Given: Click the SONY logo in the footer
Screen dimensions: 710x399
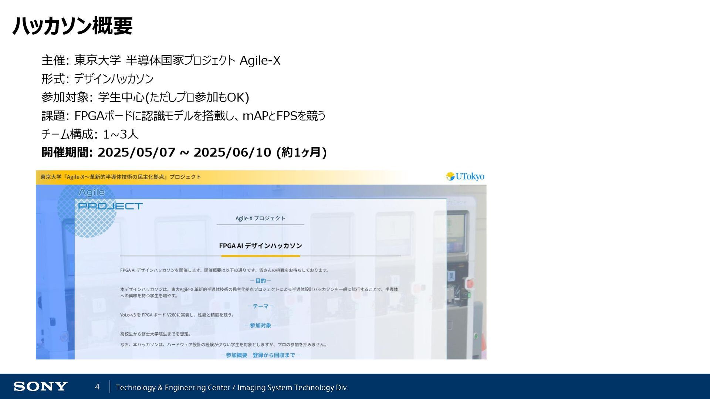Looking at the screenshot, I should (40, 387).
